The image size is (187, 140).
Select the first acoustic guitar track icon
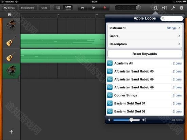coord(11,41)
